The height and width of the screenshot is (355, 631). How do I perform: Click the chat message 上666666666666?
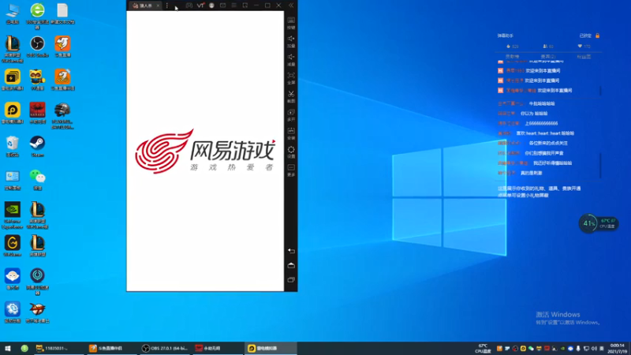(541, 123)
